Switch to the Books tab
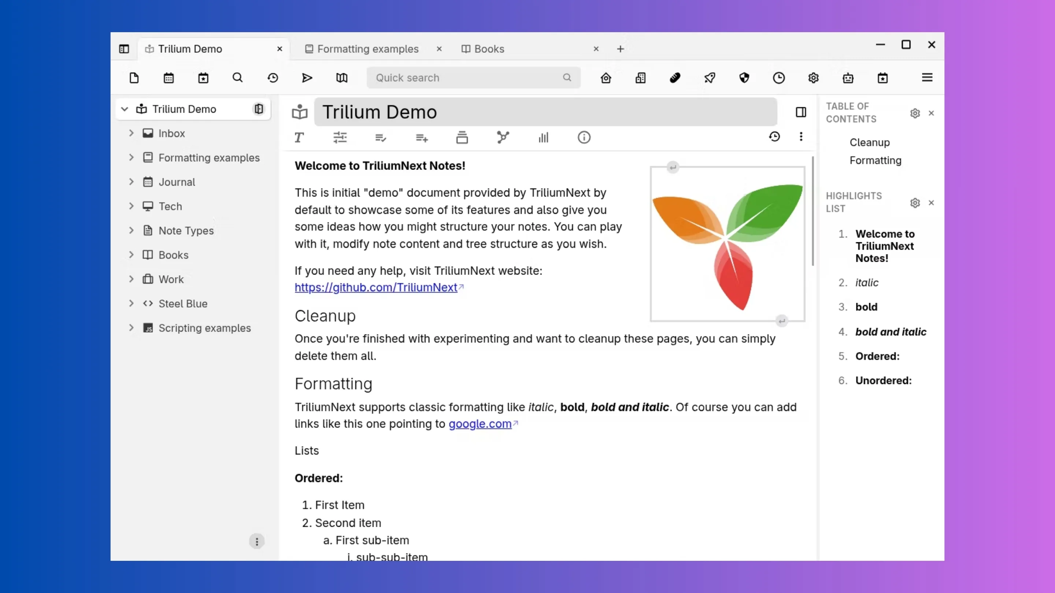The image size is (1055, 593). coord(482,49)
